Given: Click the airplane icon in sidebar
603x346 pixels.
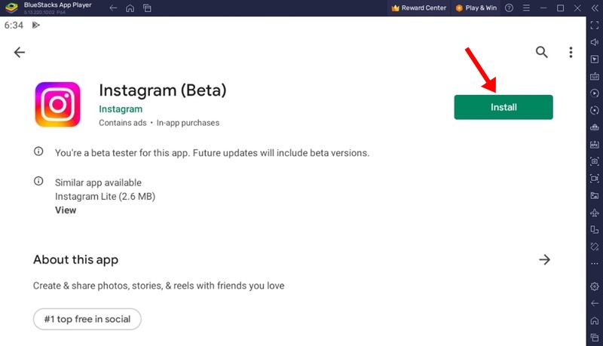Looking at the screenshot, I should tap(595, 213).
